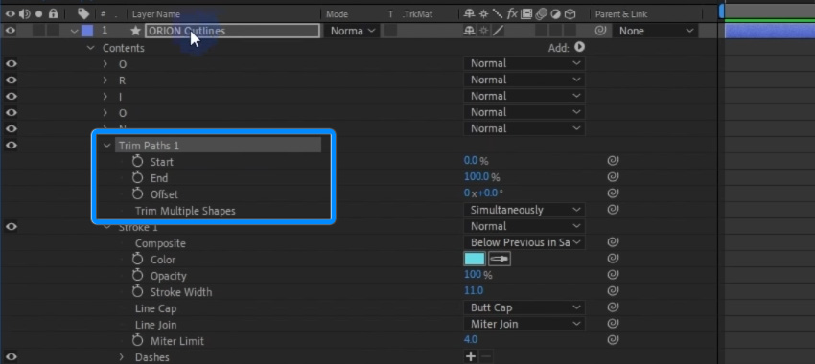This screenshot has height=364, width=815.
Task: Click the Motion Blur header icon
Action: click(541, 14)
